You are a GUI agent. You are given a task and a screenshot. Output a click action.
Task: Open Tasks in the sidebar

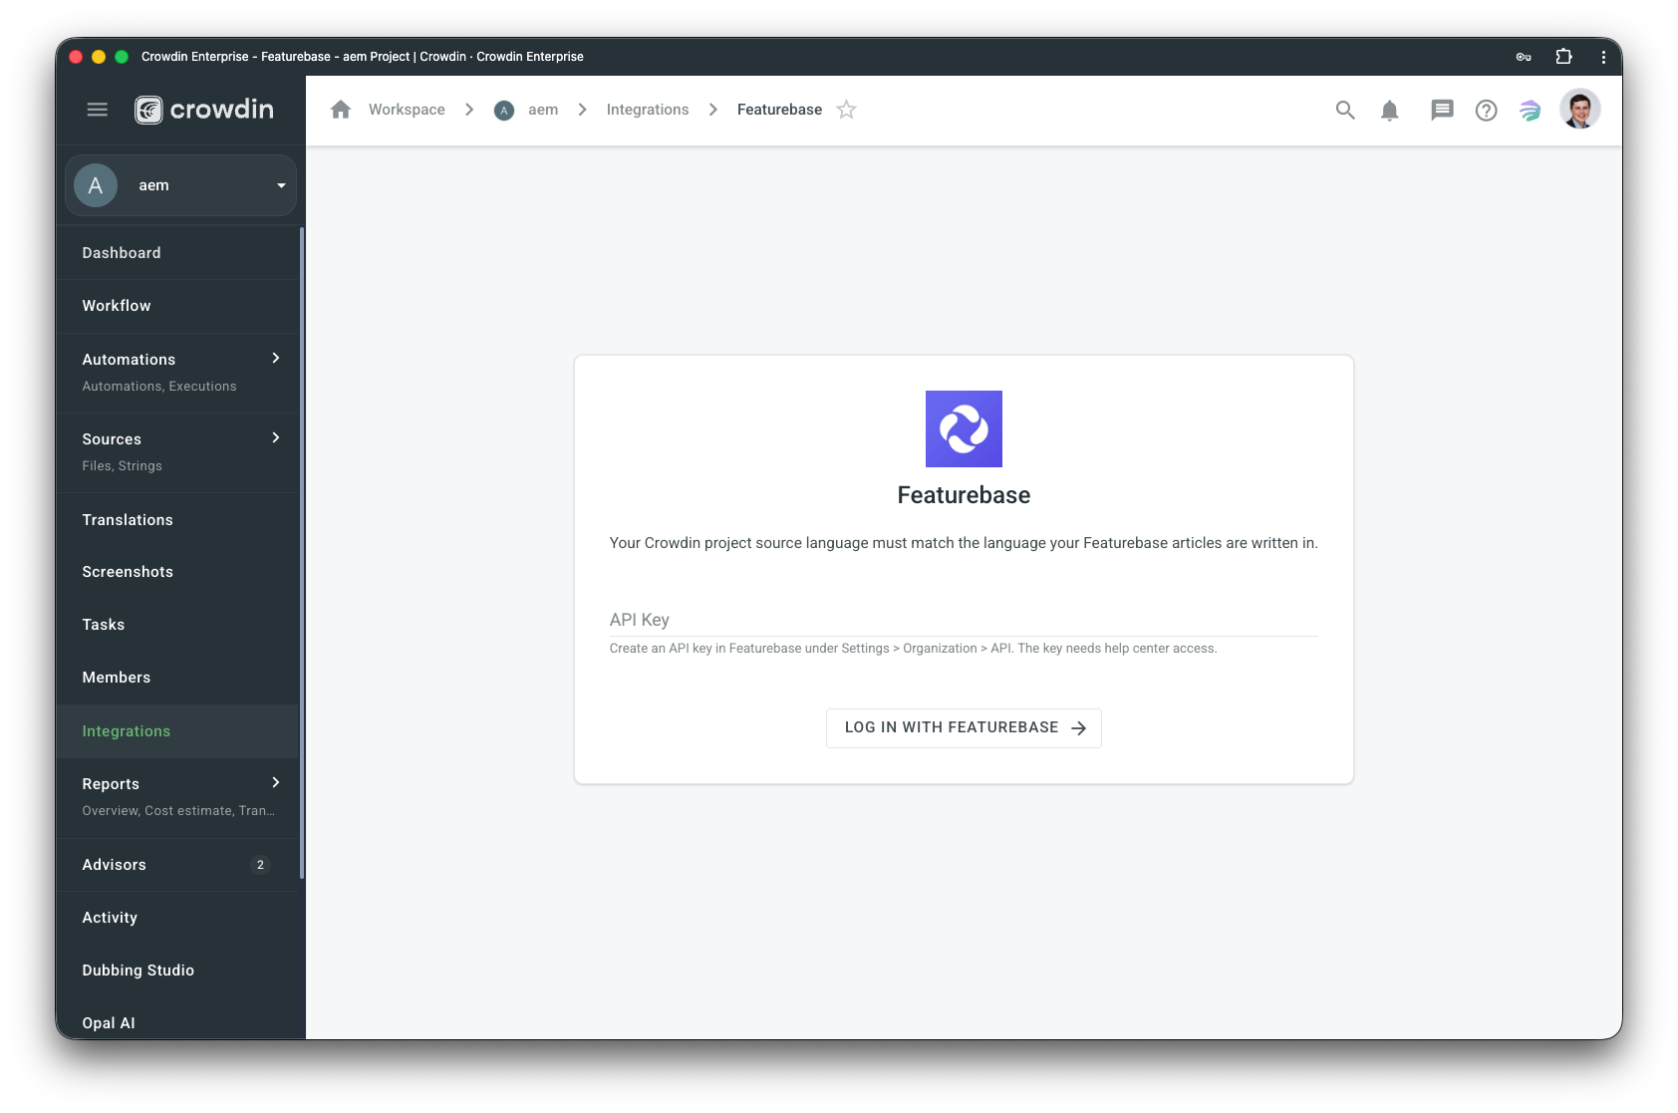[x=177, y=625]
